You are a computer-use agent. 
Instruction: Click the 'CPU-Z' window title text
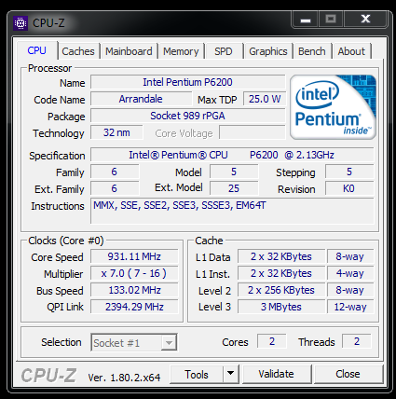tap(48, 23)
